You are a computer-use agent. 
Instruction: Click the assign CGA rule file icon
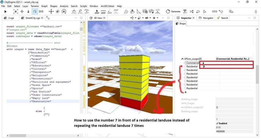pos(185,11)
